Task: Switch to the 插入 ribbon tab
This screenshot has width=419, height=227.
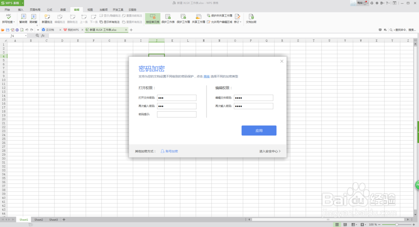Action: click(21, 10)
